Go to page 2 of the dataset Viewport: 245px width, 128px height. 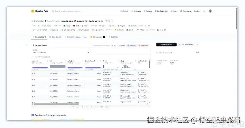coord(87,107)
